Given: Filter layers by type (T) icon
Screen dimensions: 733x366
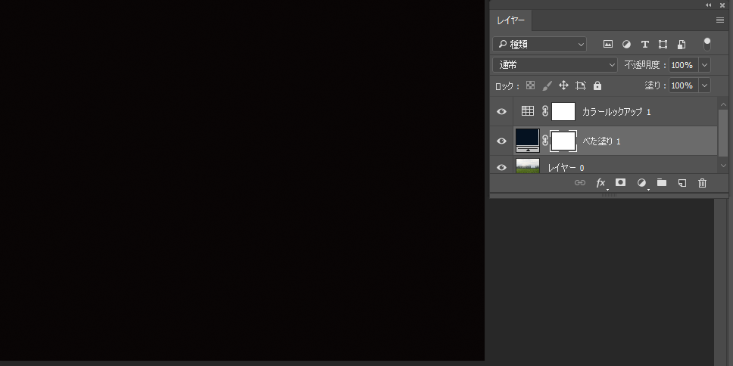Looking at the screenshot, I should click(644, 45).
